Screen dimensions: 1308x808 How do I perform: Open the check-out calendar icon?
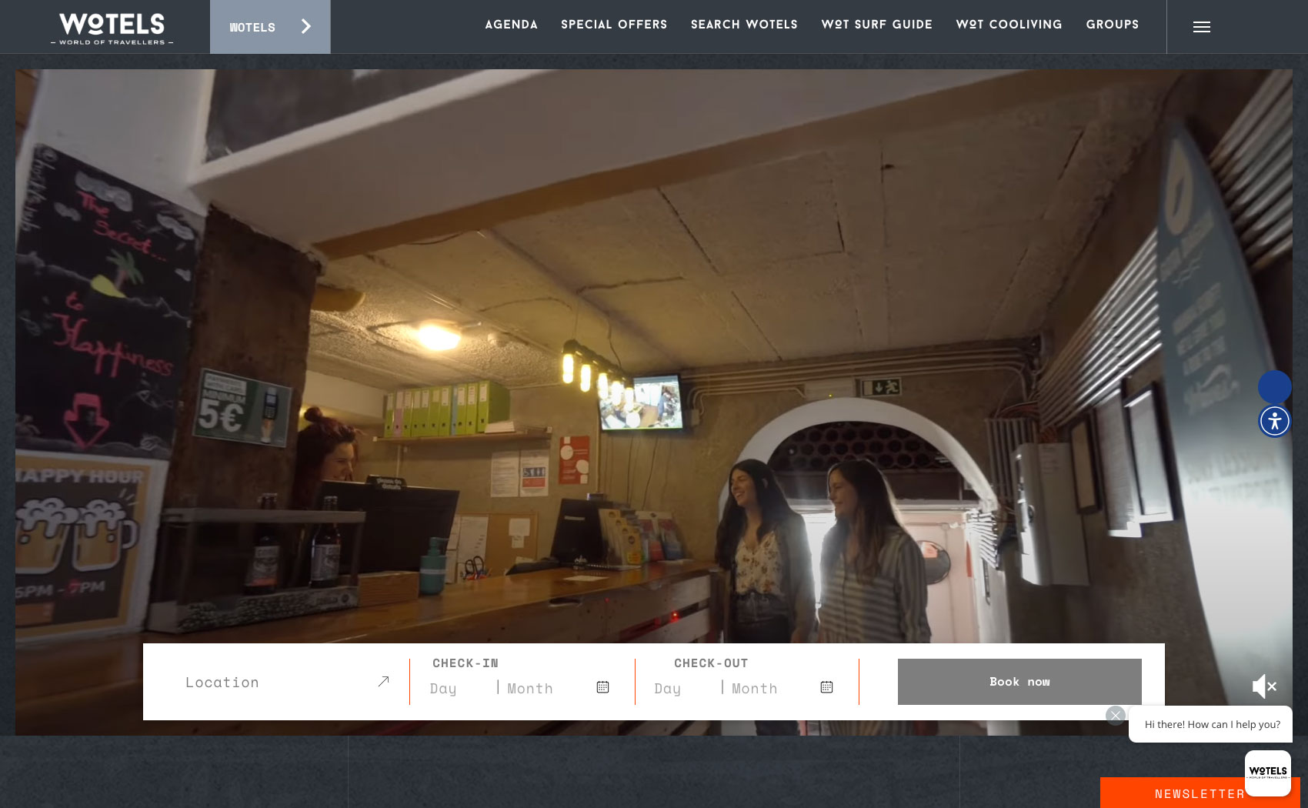click(x=826, y=687)
